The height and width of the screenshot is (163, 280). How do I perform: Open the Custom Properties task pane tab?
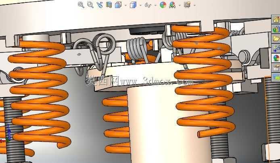pyautogui.click(x=276, y=67)
